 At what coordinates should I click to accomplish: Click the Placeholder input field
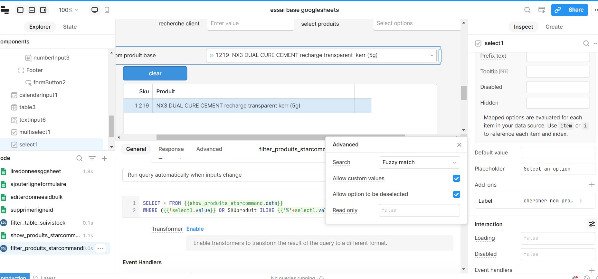[x=557, y=169]
